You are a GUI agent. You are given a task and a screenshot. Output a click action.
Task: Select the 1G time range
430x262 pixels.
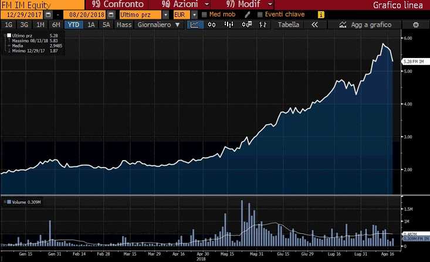[x=8, y=25]
